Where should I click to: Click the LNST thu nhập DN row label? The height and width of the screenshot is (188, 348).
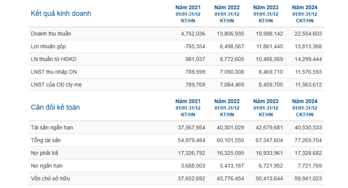[54, 72]
